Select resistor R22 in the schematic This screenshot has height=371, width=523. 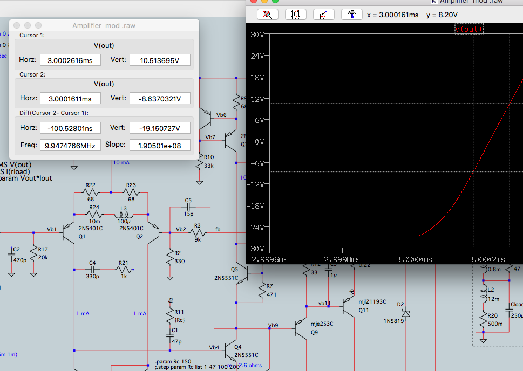tap(91, 193)
